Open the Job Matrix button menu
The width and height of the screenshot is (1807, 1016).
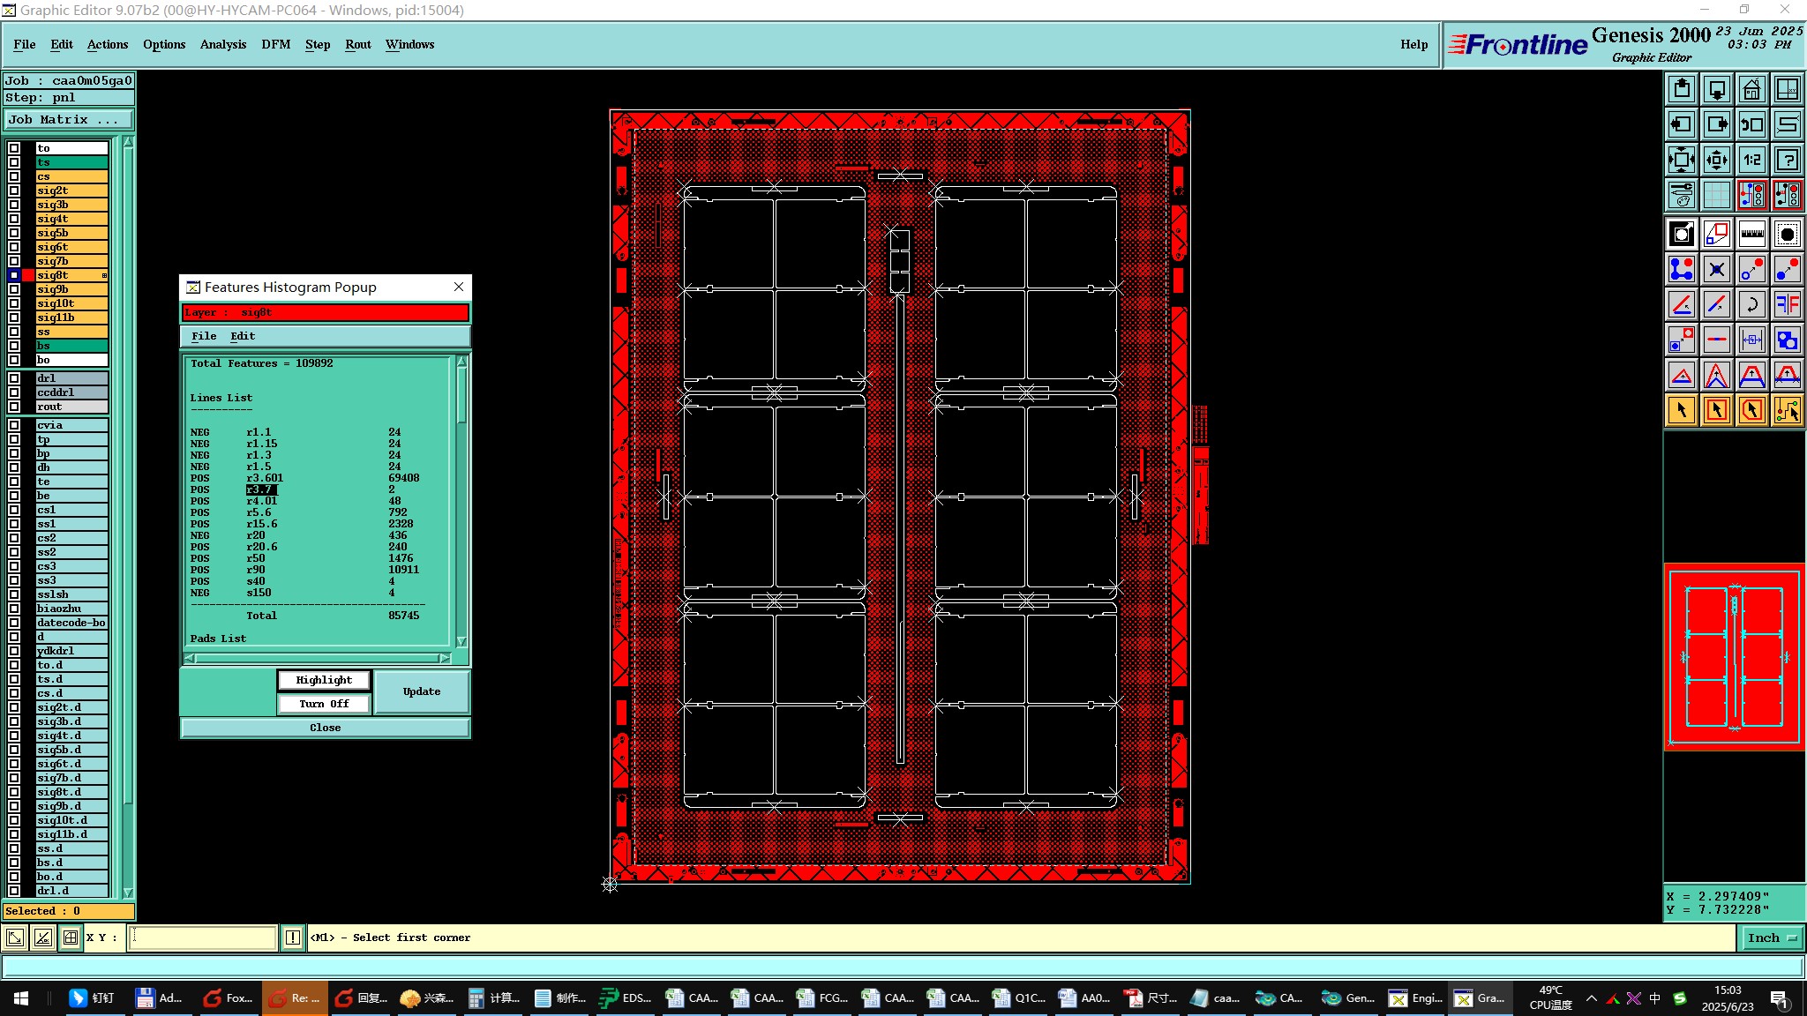tap(69, 119)
